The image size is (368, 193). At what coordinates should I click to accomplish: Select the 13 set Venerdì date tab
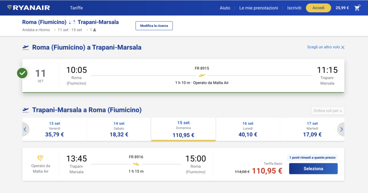(55, 129)
